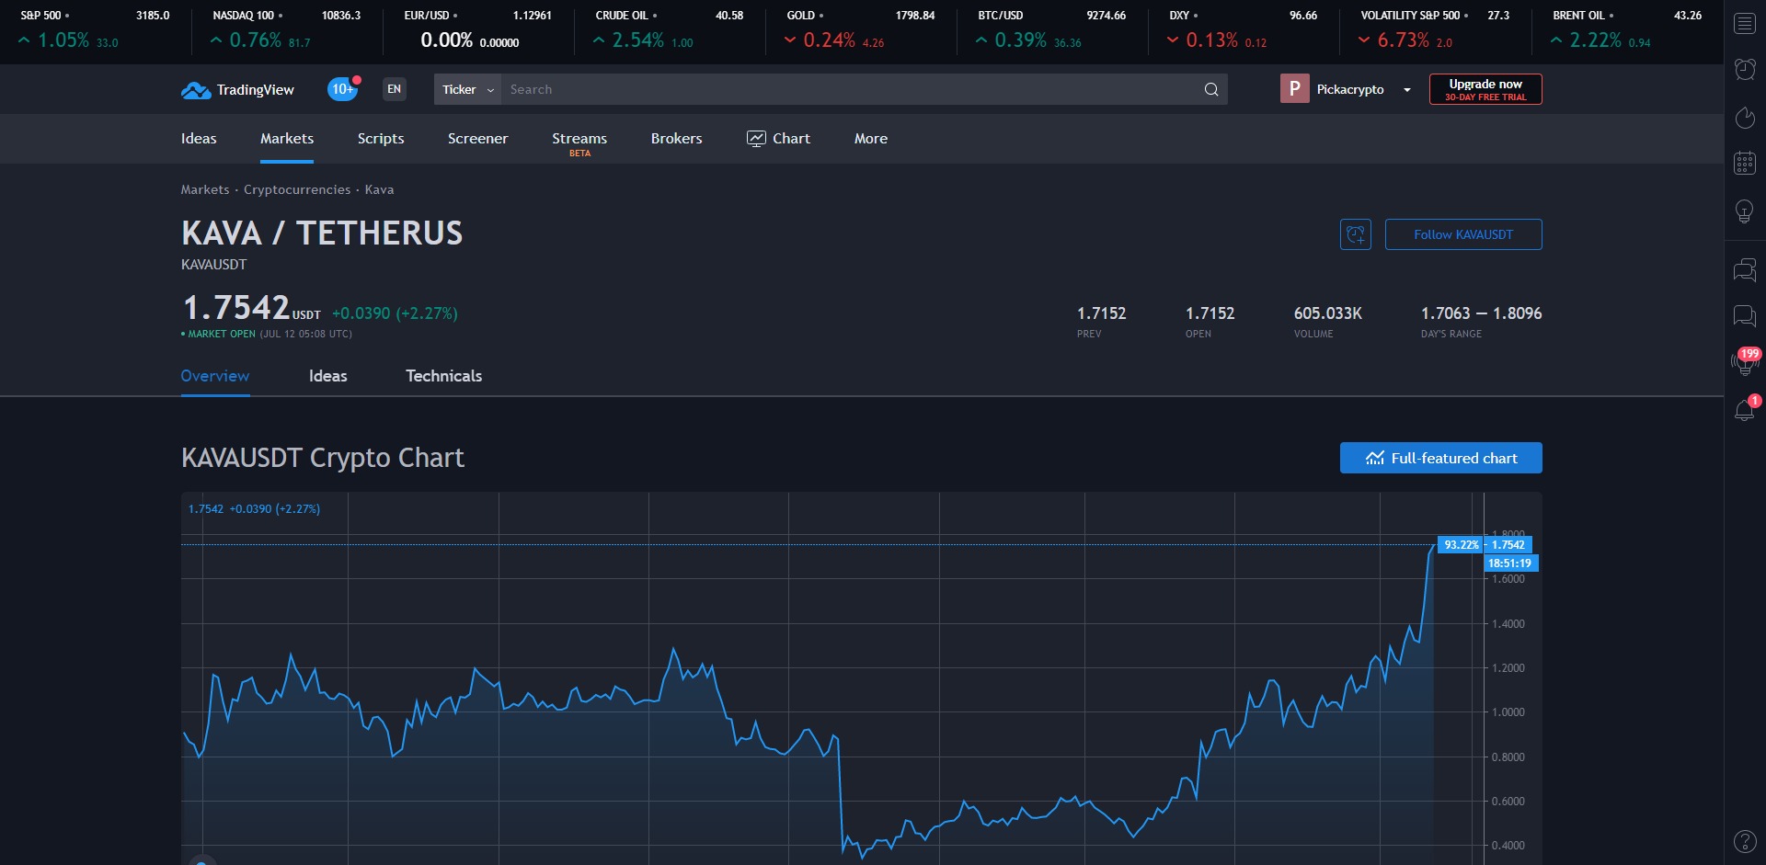Click the search magnifier icon
Image resolution: width=1766 pixels, height=865 pixels.
tap(1211, 89)
